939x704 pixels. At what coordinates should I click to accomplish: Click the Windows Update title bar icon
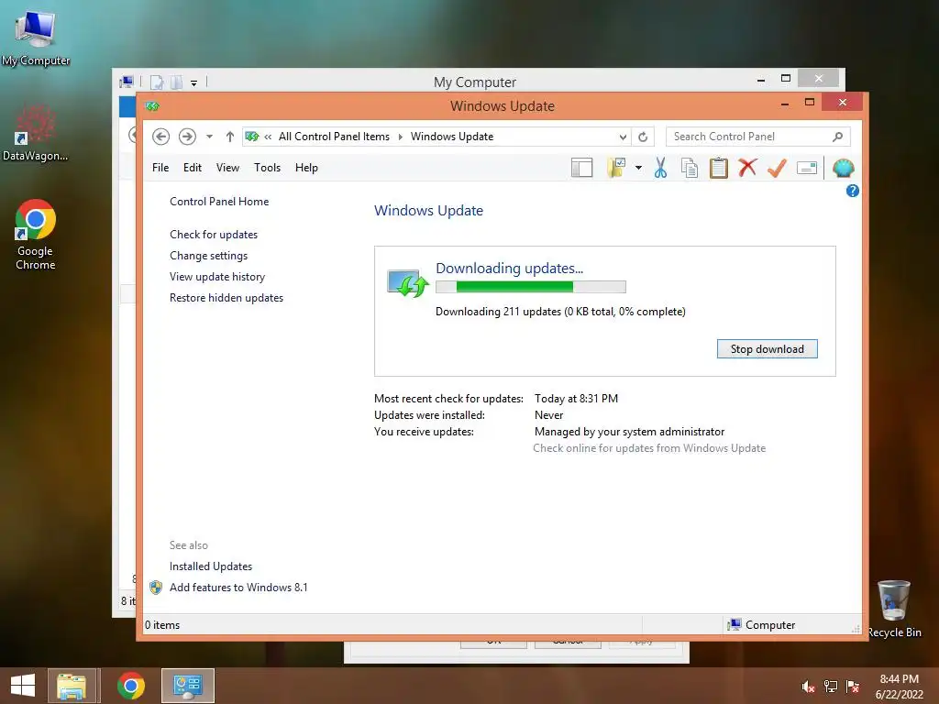click(152, 106)
